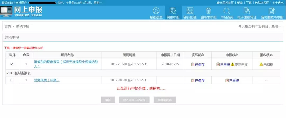The height and width of the screenshot is (118, 286).
Task: Click 选择 column header
Action: point(12,55)
